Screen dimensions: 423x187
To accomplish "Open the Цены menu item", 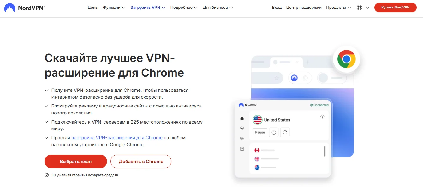I will click(93, 8).
